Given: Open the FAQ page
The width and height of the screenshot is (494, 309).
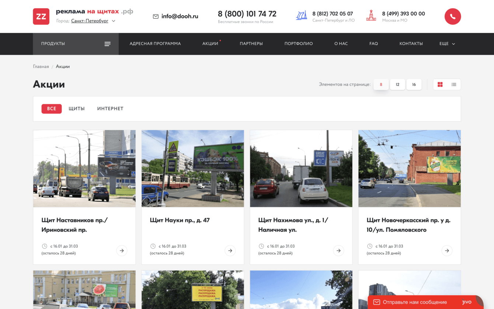Looking at the screenshot, I should click(373, 44).
